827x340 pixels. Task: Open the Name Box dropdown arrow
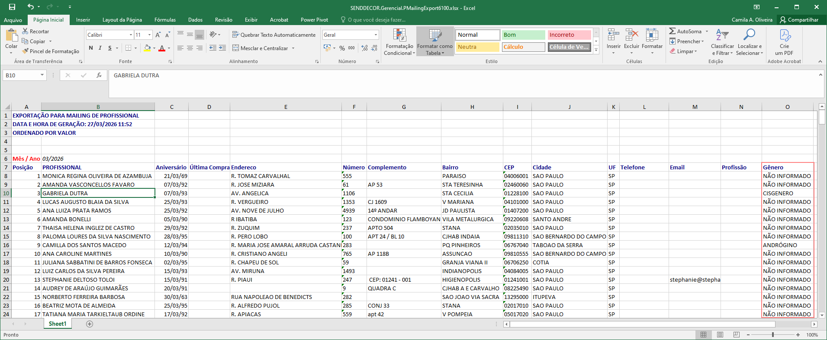click(42, 75)
